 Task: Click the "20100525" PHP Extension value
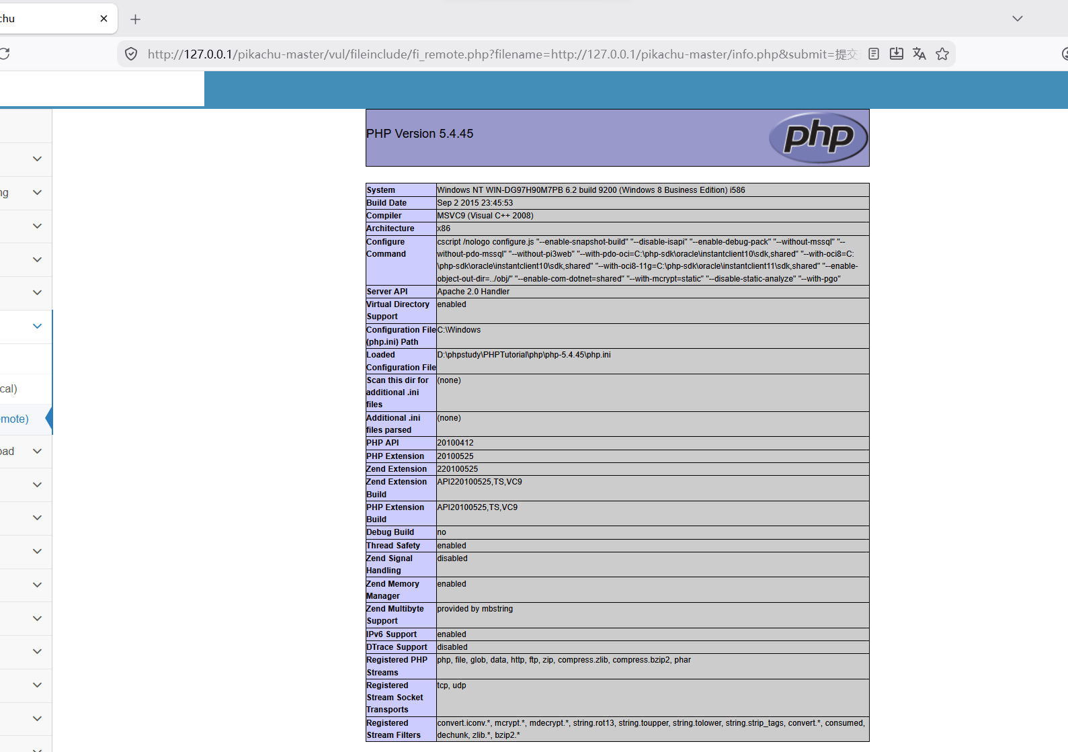pyautogui.click(x=456, y=456)
